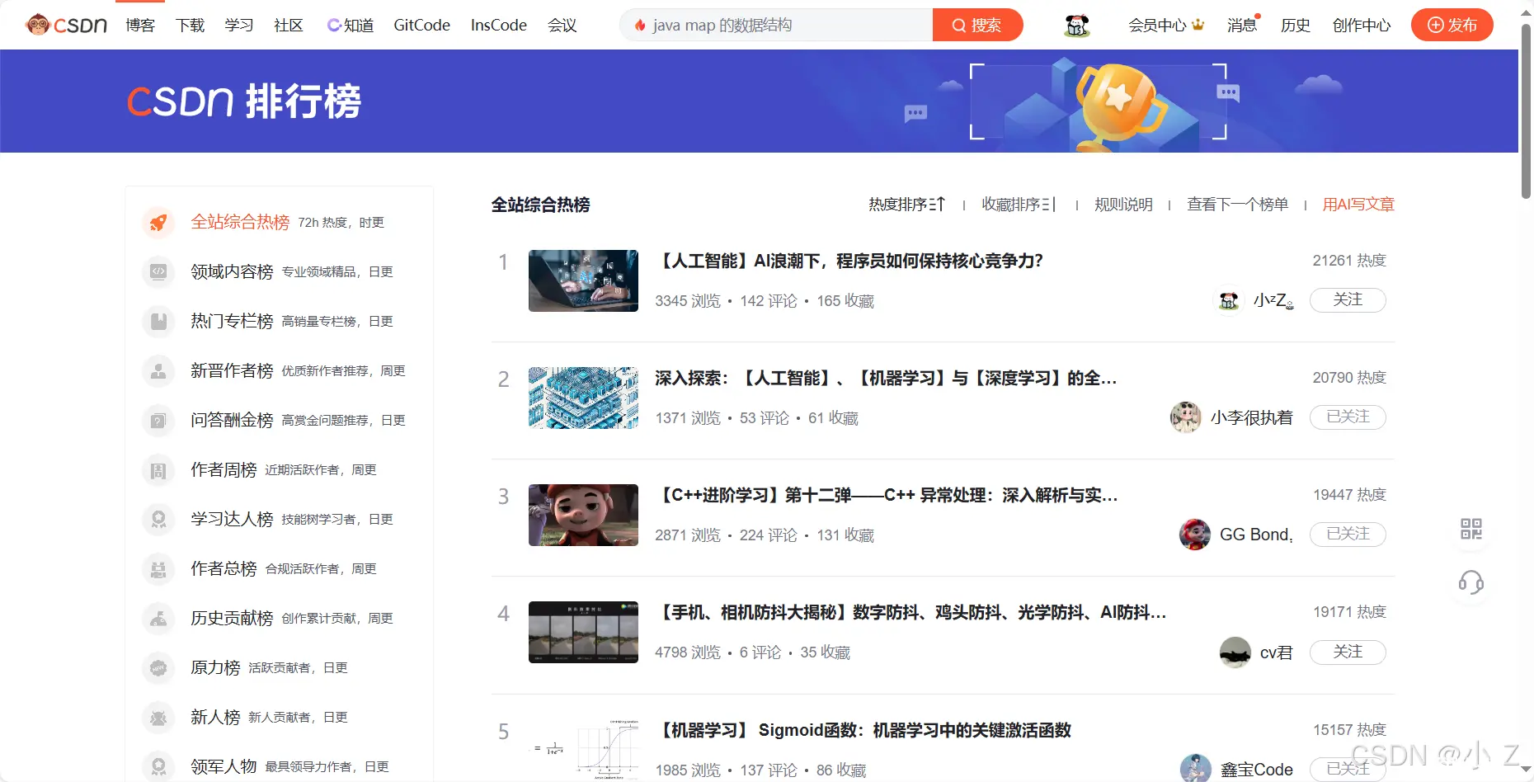The width and height of the screenshot is (1534, 782).
Task: Click the CSDN monkey logo
Action: tap(67, 25)
